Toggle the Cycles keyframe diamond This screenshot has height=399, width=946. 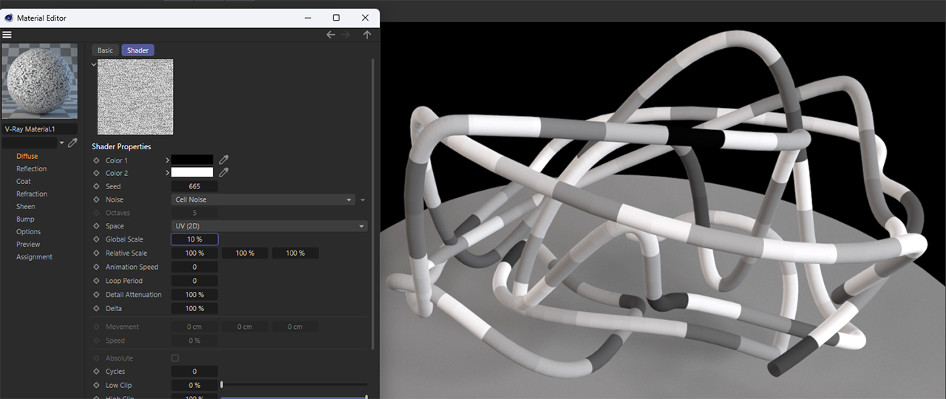[x=96, y=372]
